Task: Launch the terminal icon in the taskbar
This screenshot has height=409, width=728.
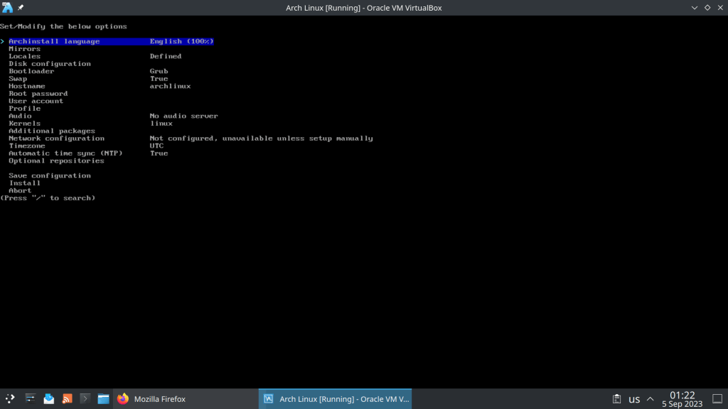Action: coord(85,399)
